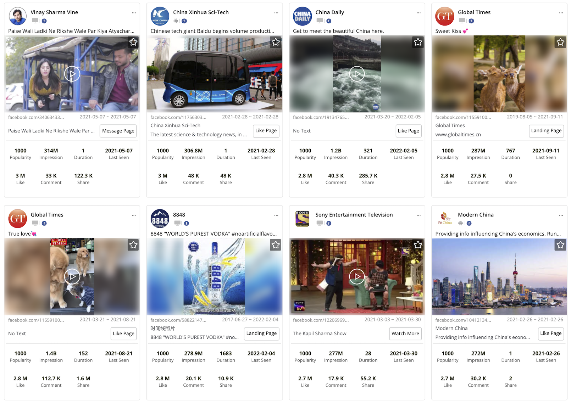
Task: Star the Vinay Sharma Vine ad
Action: [x=133, y=42]
